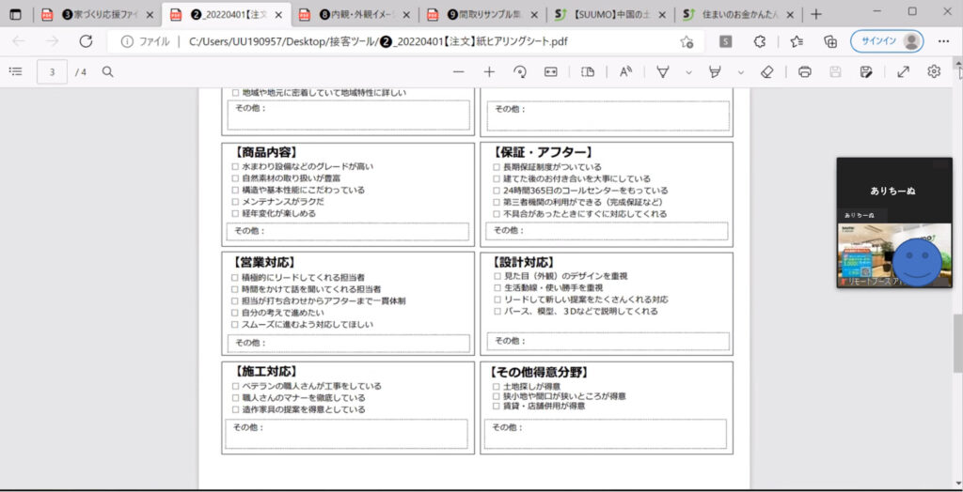The width and height of the screenshot is (963, 492).
Task: Open the tab actions menu icon
Action: click(15, 14)
